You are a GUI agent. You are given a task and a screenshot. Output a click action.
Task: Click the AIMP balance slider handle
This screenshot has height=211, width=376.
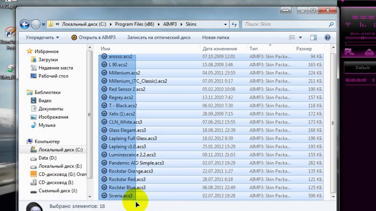(x=362, y=38)
